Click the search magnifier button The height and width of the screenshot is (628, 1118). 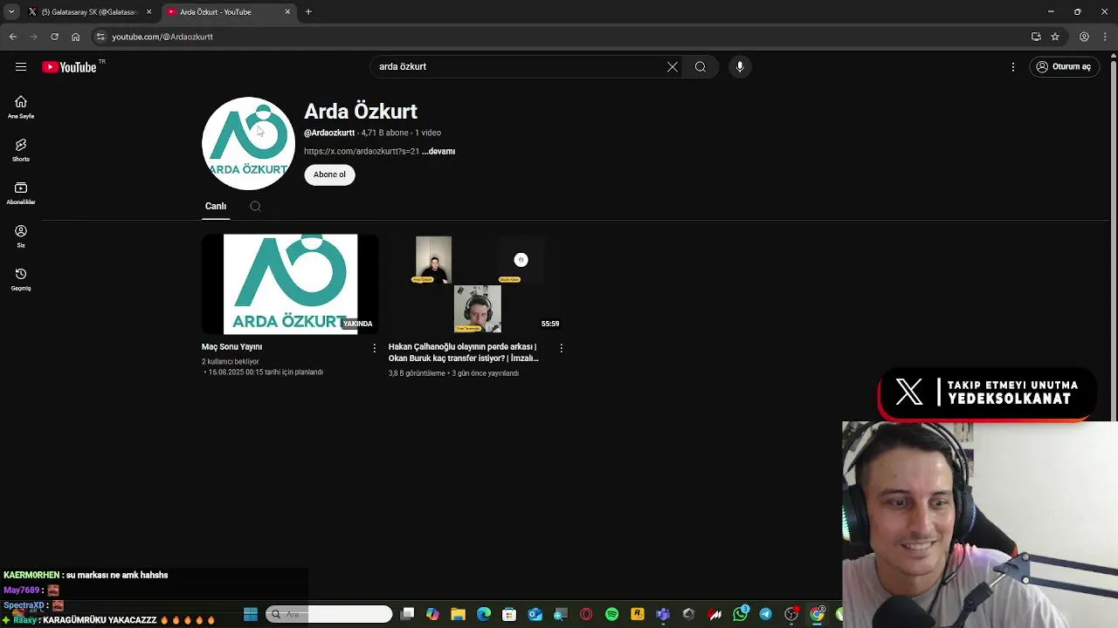pyautogui.click(x=700, y=66)
